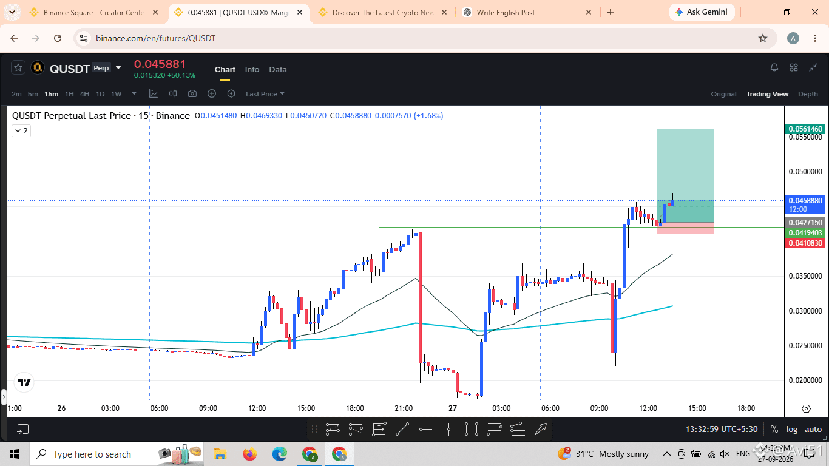
Task: Expand the QUSDT Perp symbol dropdown
Action: pos(118,67)
